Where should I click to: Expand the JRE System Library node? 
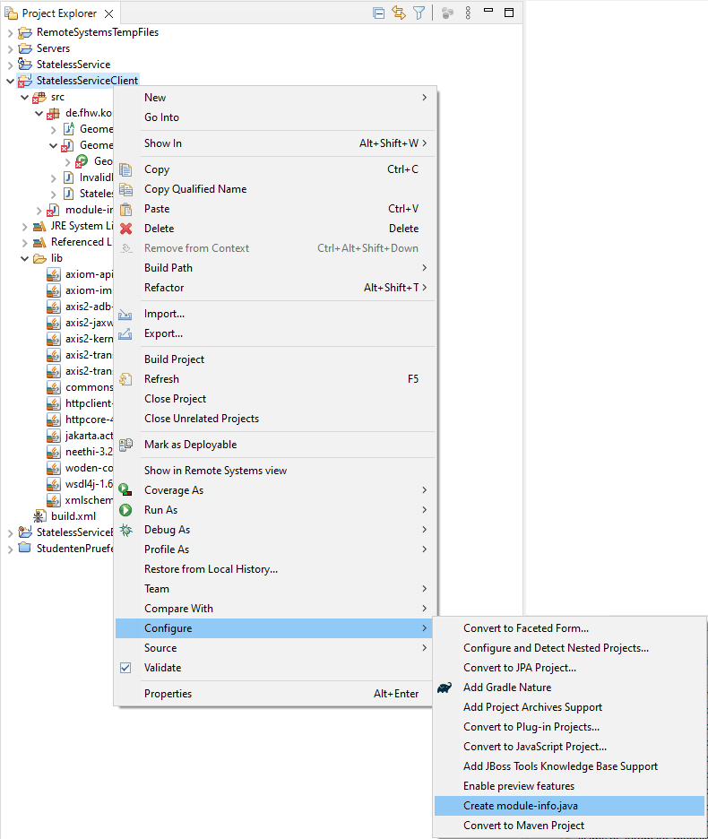click(x=24, y=227)
